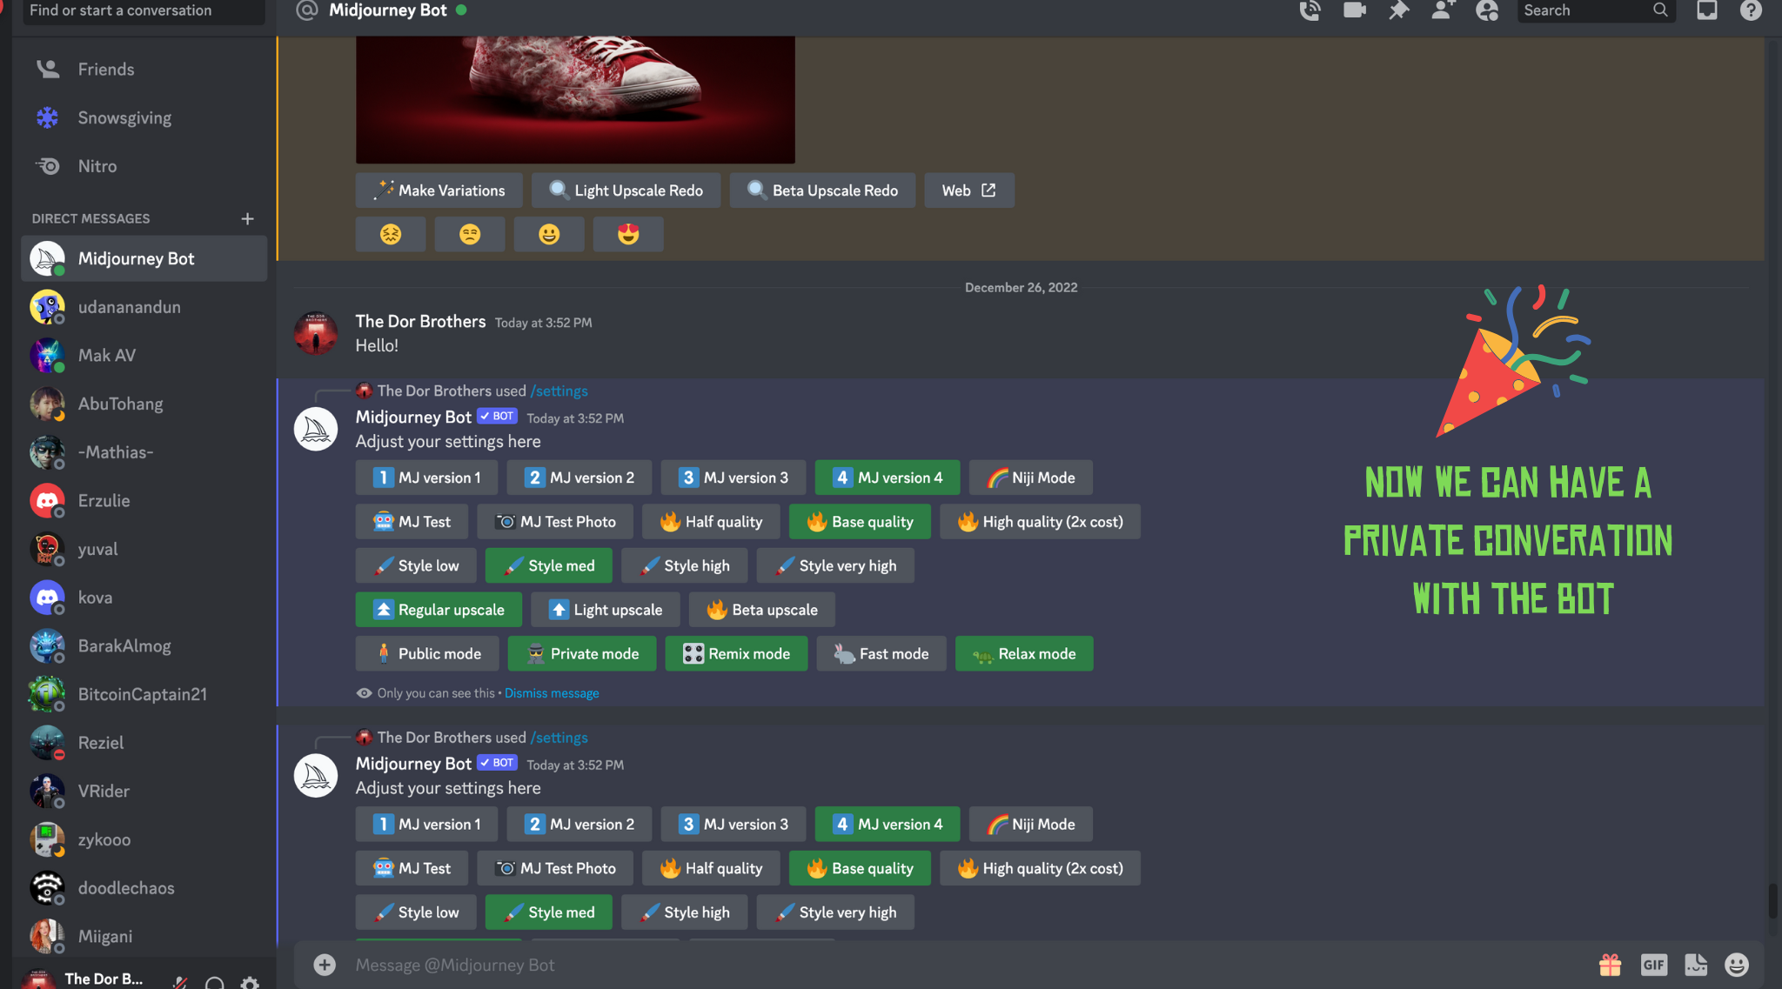Click the chat scrollbar thumb

pyautogui.click(x=1772, y=900)
